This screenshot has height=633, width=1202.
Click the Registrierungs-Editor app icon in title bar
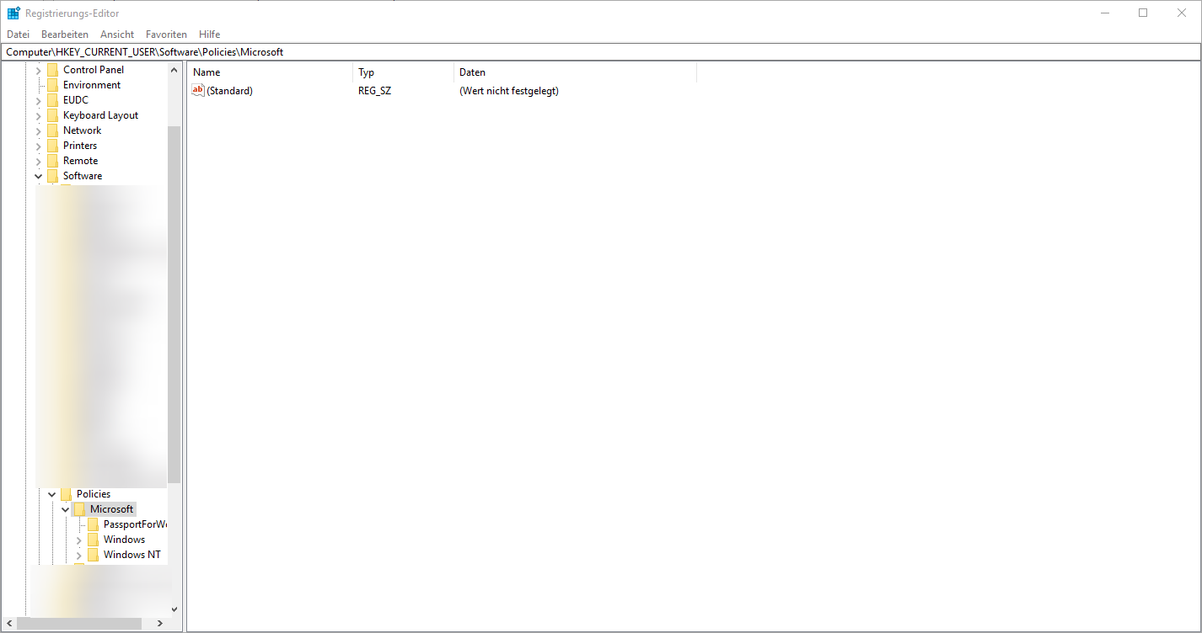(13, 13)
